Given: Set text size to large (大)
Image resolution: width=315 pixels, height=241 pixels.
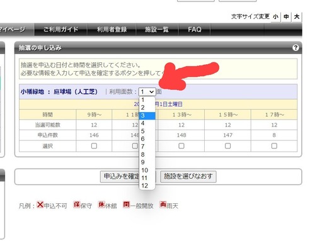Looking at the screenshot, I should click(x=297, y=17).
